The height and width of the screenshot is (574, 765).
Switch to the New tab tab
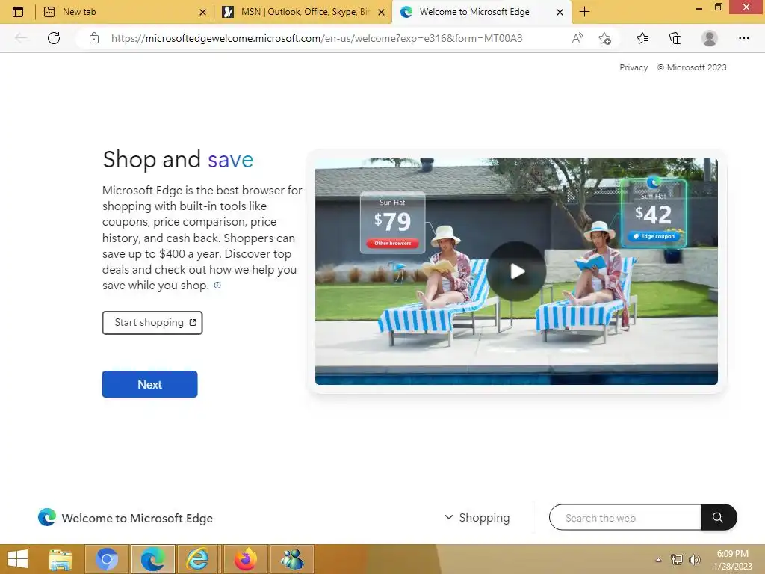click(124, 12)
